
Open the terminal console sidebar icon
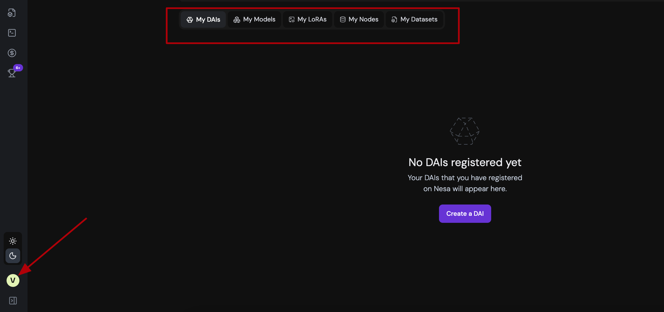[12, 33]
